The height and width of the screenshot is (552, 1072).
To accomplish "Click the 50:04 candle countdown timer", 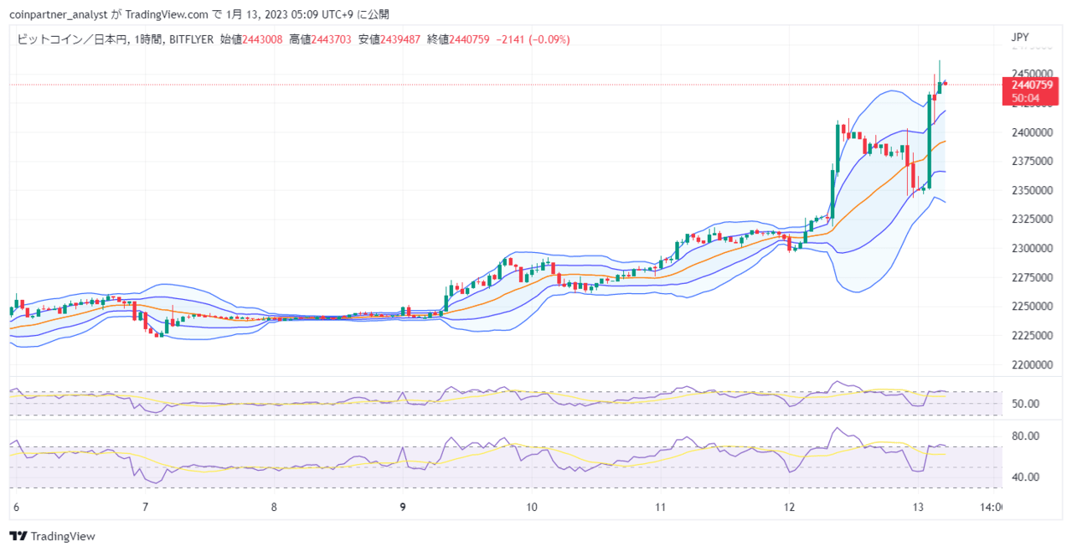I will pos(1026,98).
